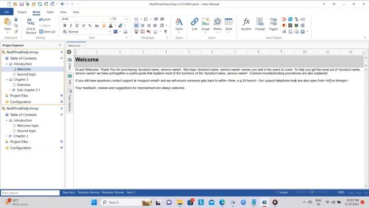The image size is (369, 208).
Task: Toggle justify paragraph alignment
Action: tap(155, 25)
